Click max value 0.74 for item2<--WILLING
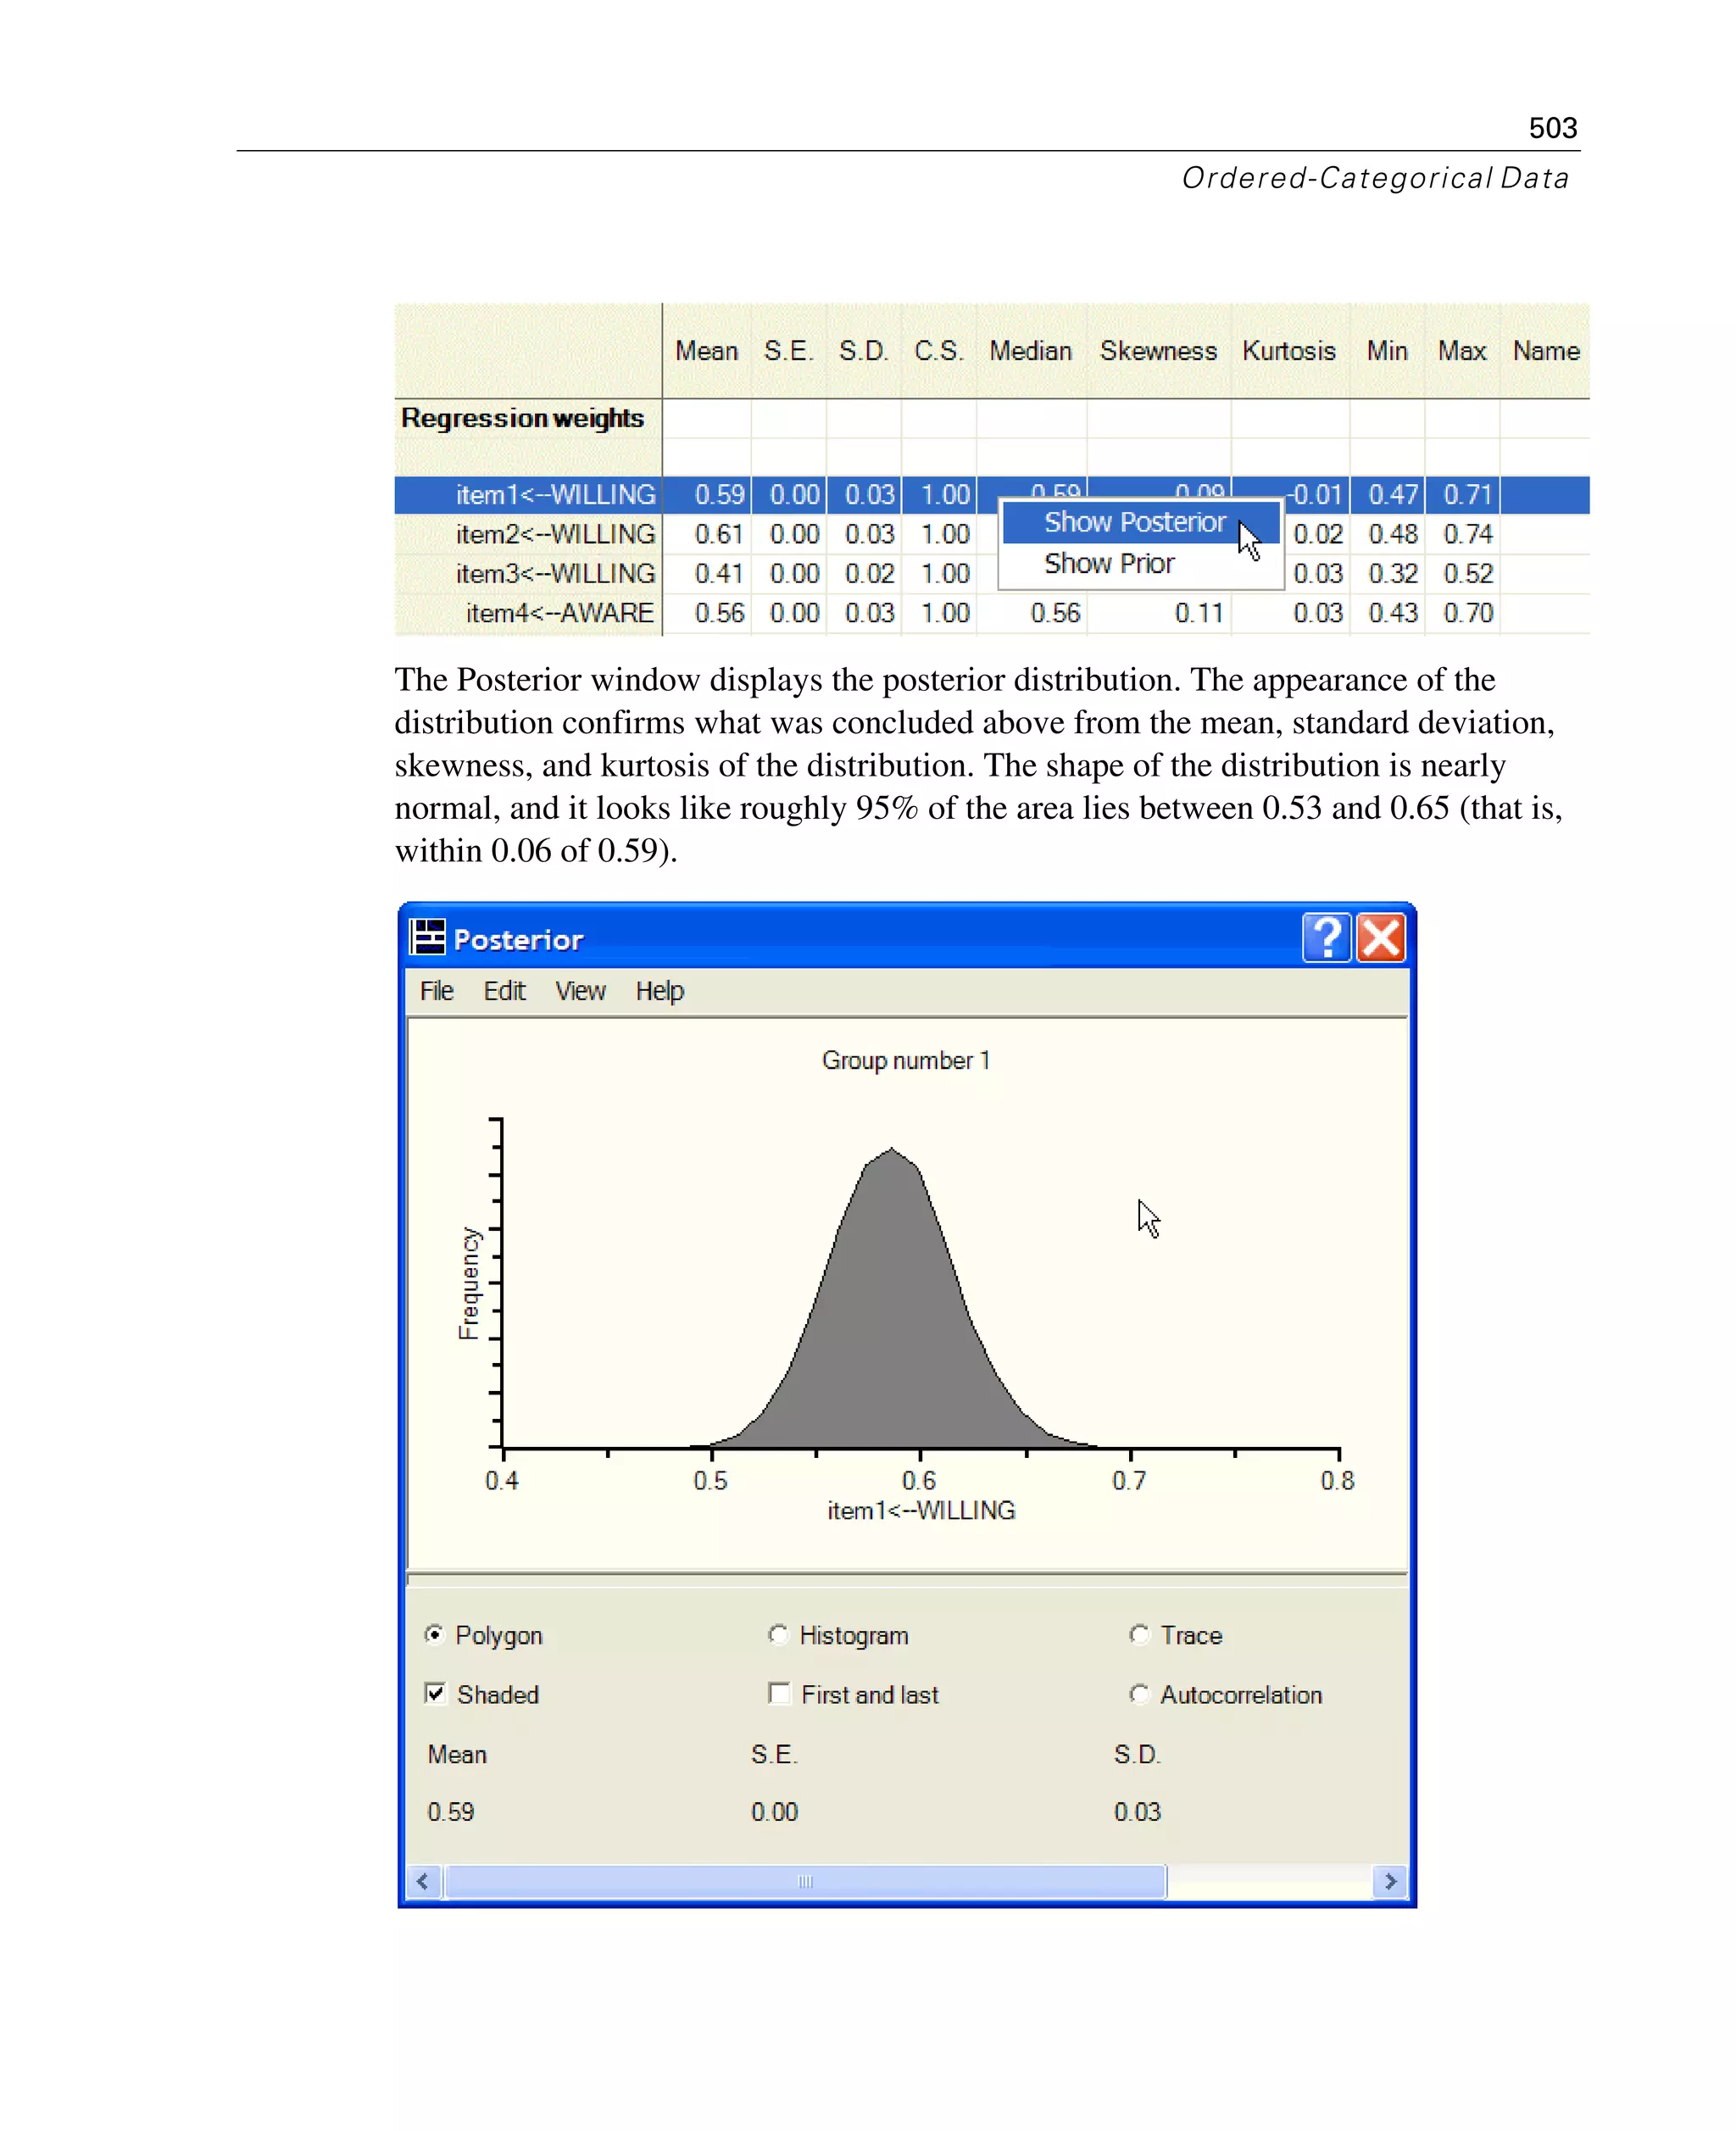Screen dimensions: 1736x2131 [1468, 534]
